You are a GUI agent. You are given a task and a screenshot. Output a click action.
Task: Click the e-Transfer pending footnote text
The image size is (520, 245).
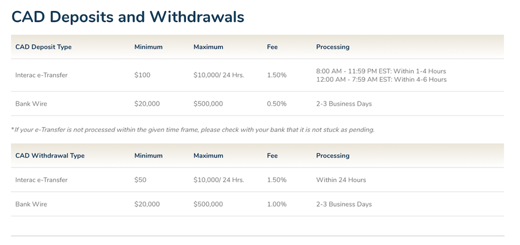(x=193, y=130)
